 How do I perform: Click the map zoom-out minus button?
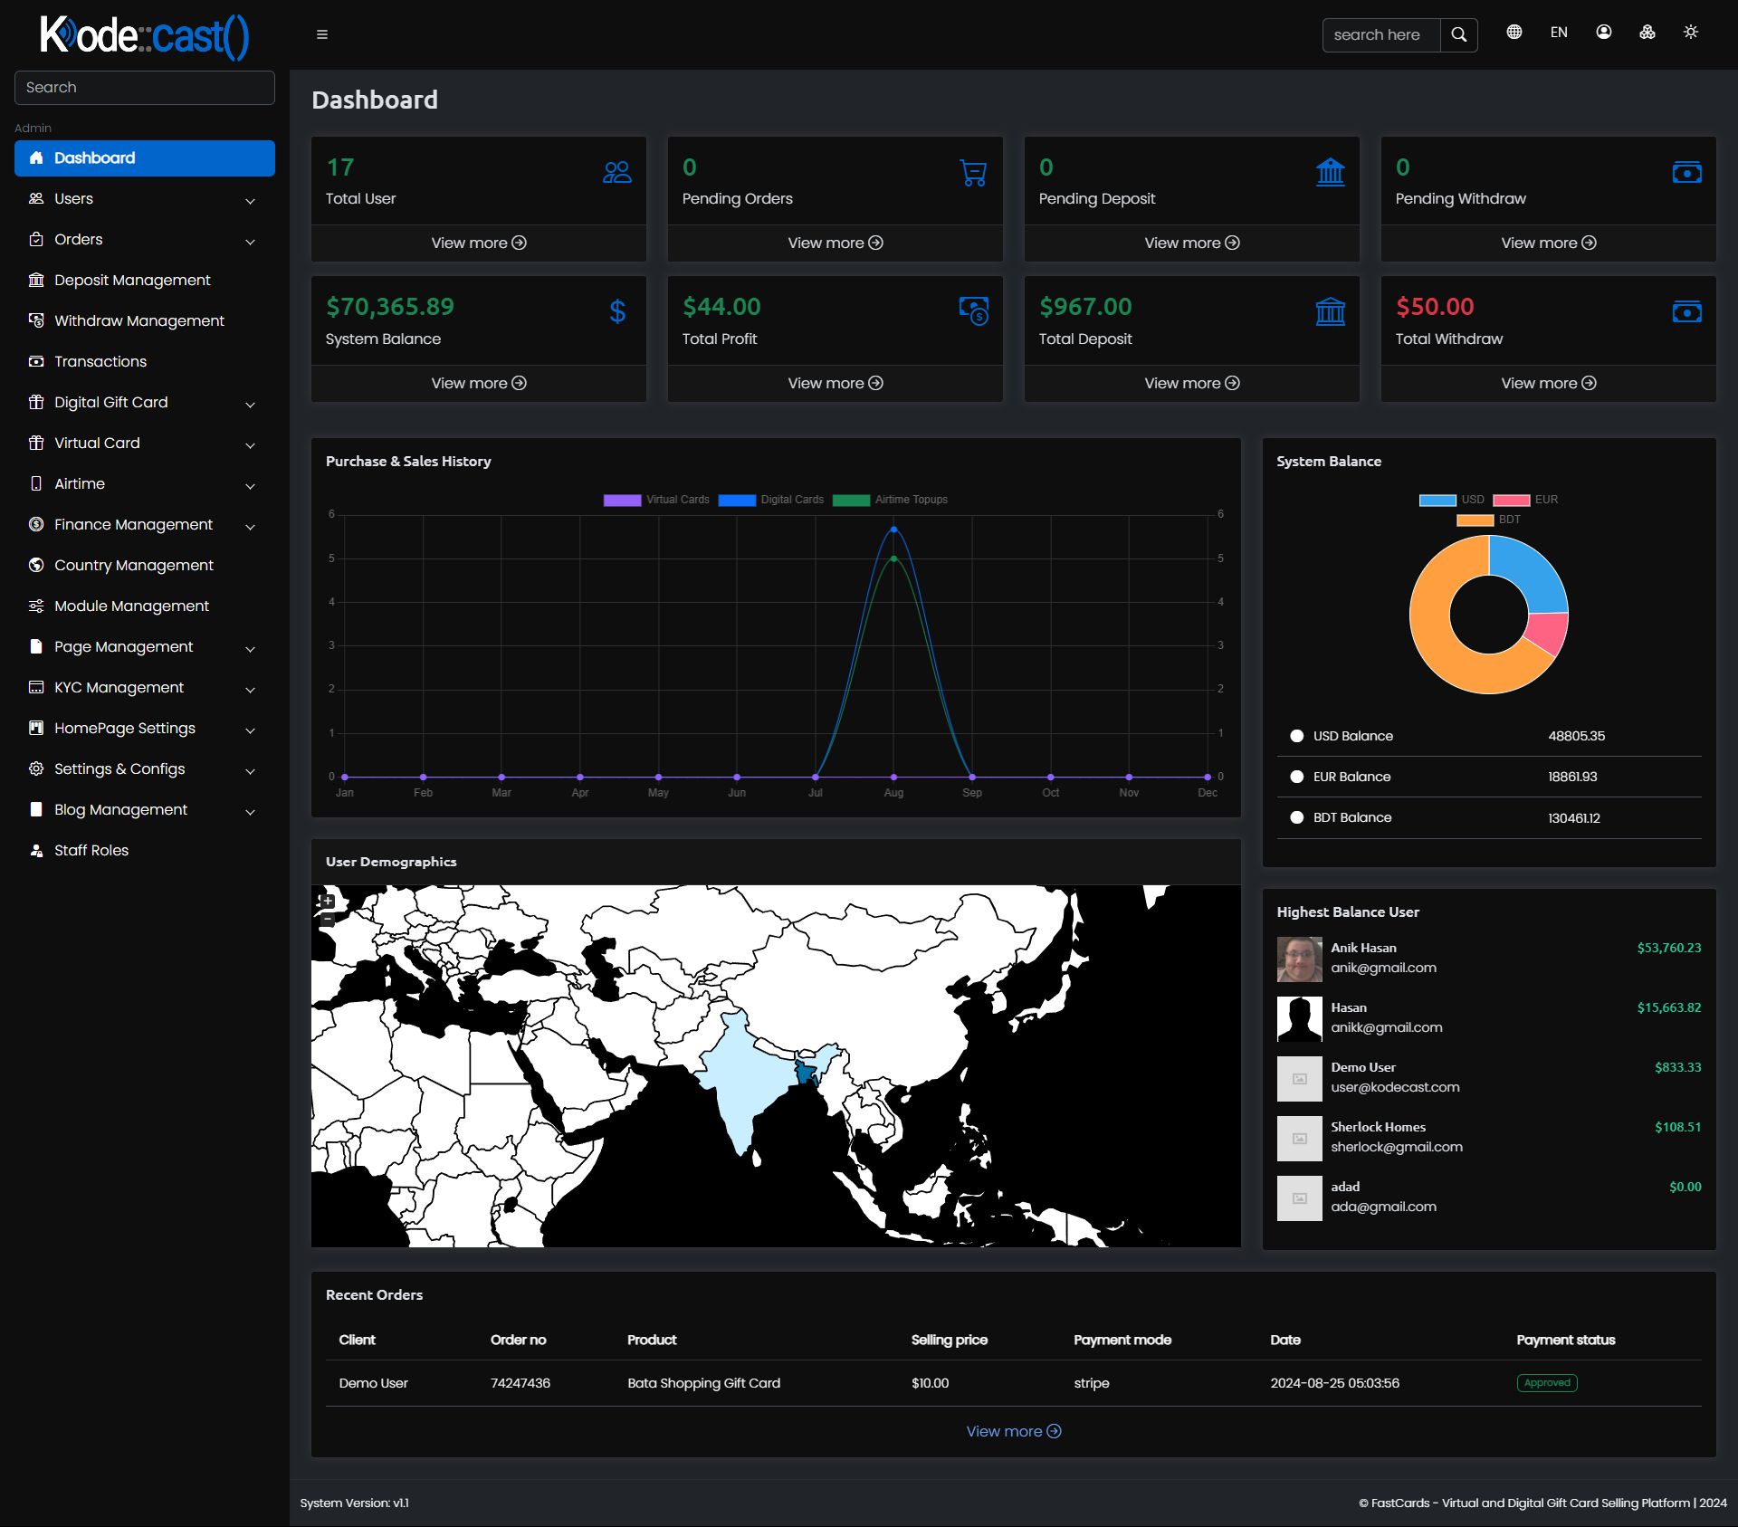click(328, 920)
